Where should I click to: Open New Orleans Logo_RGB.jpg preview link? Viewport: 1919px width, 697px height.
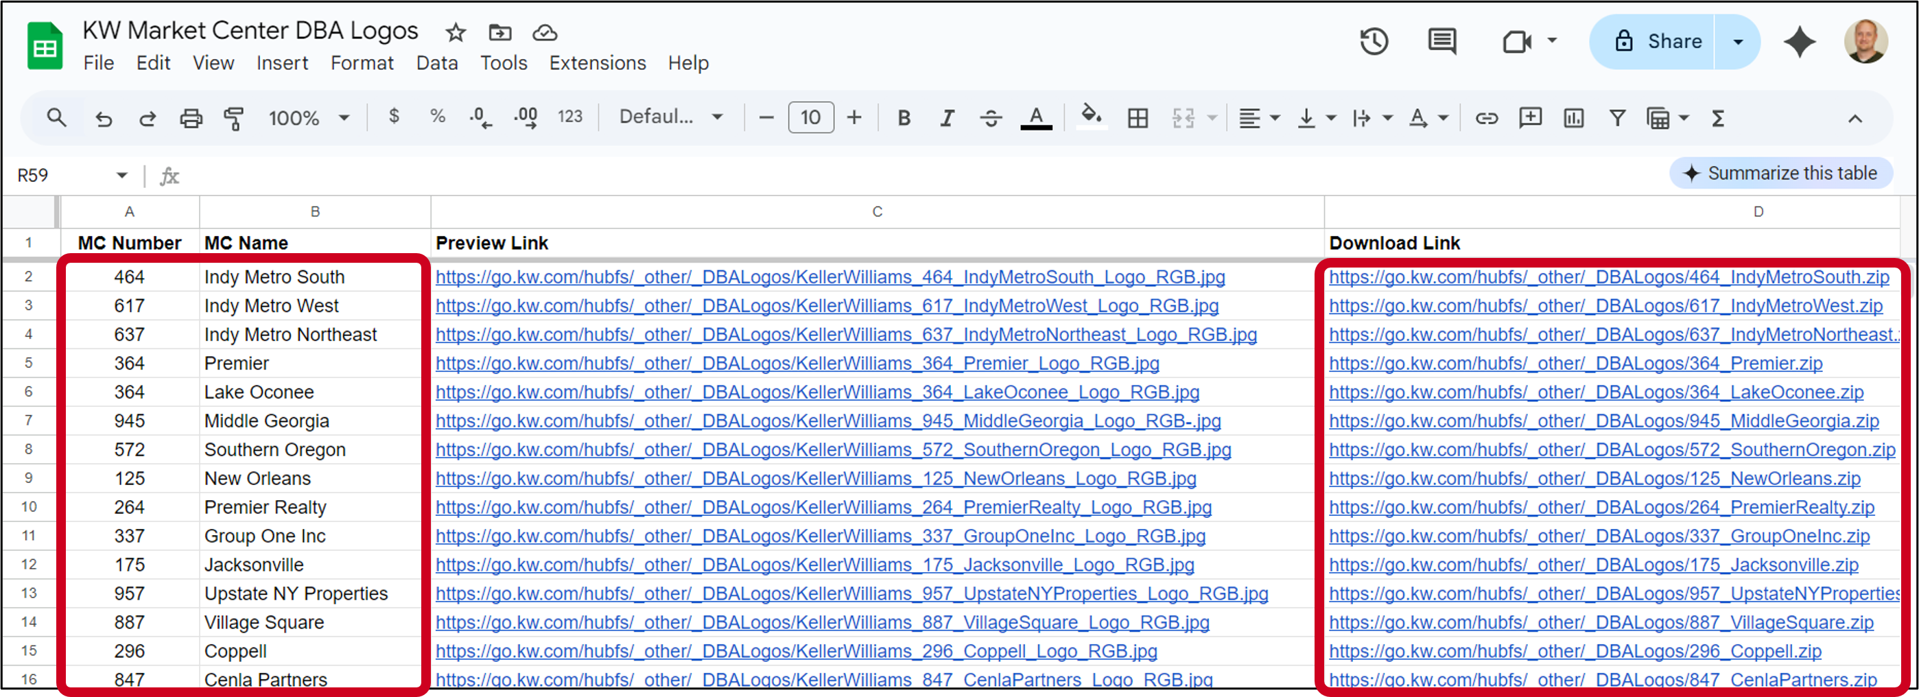click(x=816, y=479)
